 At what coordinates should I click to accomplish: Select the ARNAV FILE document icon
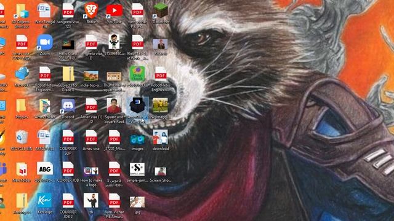click(x=45, y=138)
